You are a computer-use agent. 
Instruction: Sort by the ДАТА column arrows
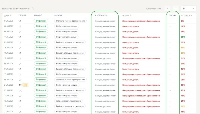click(11, 16)
